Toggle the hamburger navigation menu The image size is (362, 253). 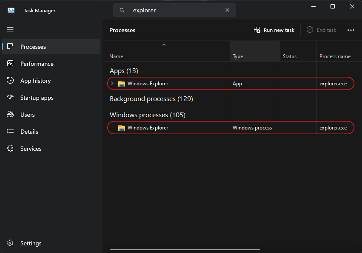pos(10,29)
